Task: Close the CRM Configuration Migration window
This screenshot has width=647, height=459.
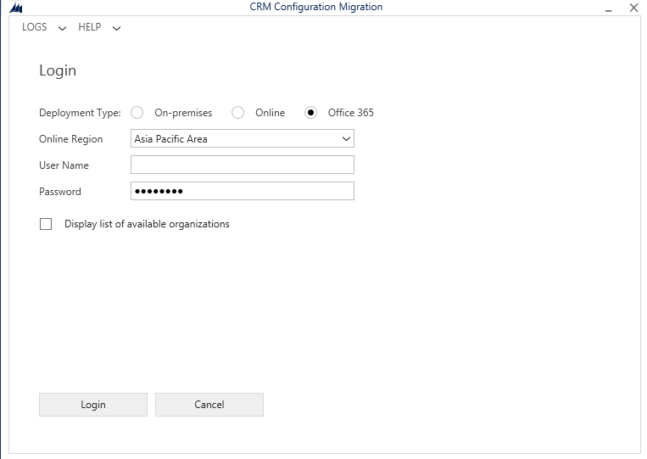Action: tap(633, 8)
